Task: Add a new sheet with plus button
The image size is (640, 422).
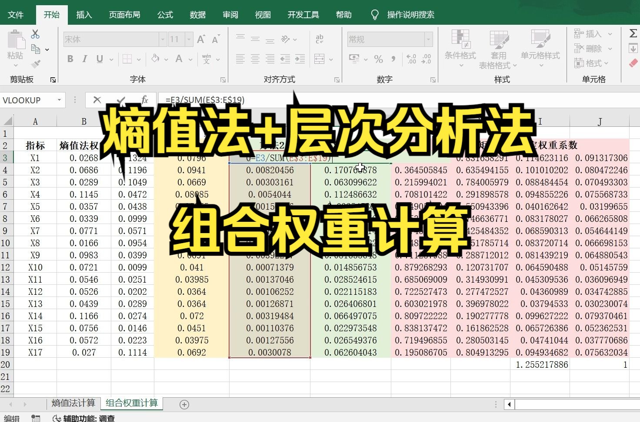Action: click(184, 405)
